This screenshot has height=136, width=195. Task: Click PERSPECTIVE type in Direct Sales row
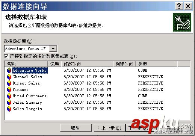150,83
